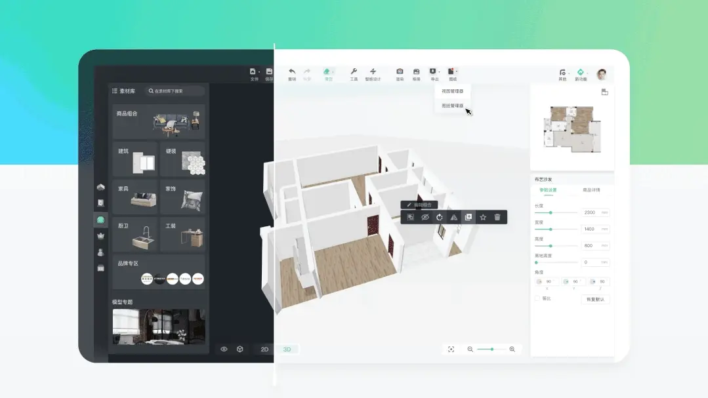Click the crown icon in left sidebar
Viewport: 708px width, 398px height.
point(100,235)
